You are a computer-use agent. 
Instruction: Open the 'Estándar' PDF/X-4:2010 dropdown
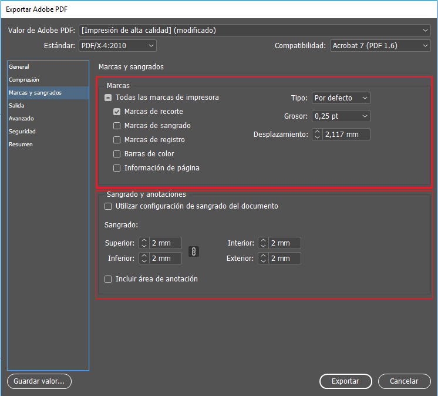coord(117,45)
